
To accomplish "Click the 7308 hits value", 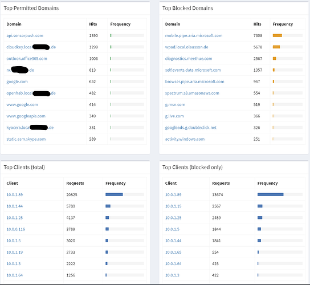I will (258, 35).
